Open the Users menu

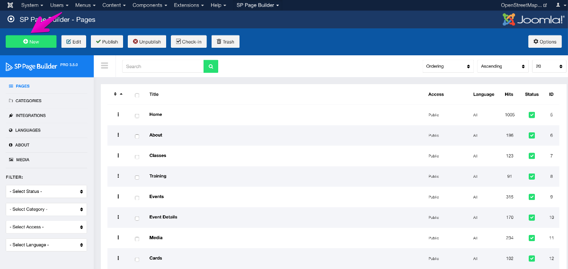(59, 5)
